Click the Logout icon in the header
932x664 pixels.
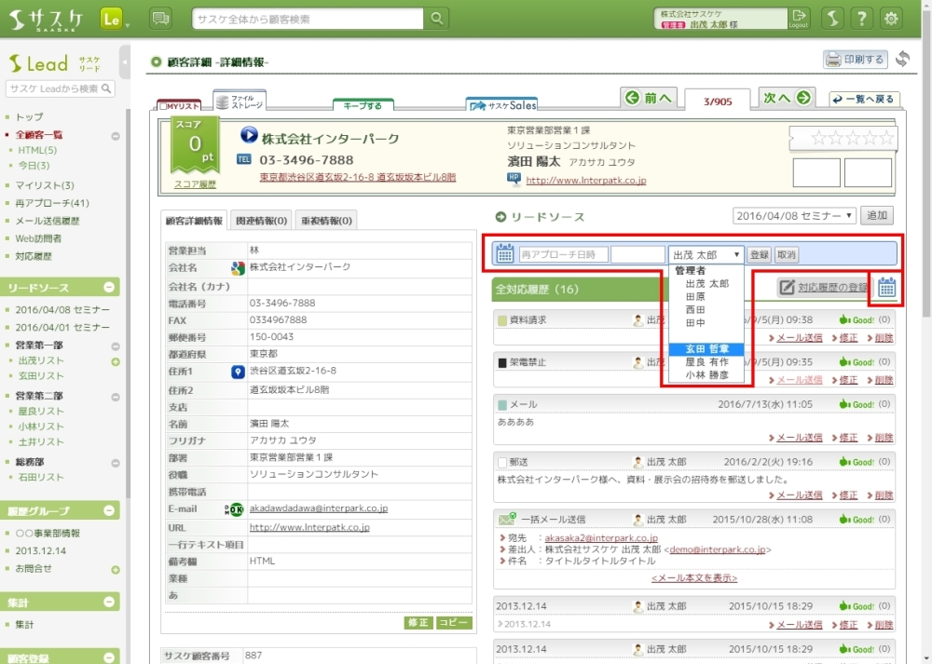click(x=799, y=19)
